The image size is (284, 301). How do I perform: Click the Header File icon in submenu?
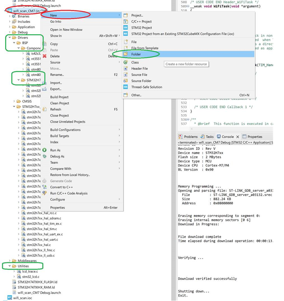(126, 69)
